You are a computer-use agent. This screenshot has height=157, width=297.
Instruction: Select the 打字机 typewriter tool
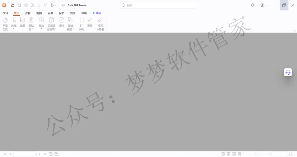coord(81,24)
